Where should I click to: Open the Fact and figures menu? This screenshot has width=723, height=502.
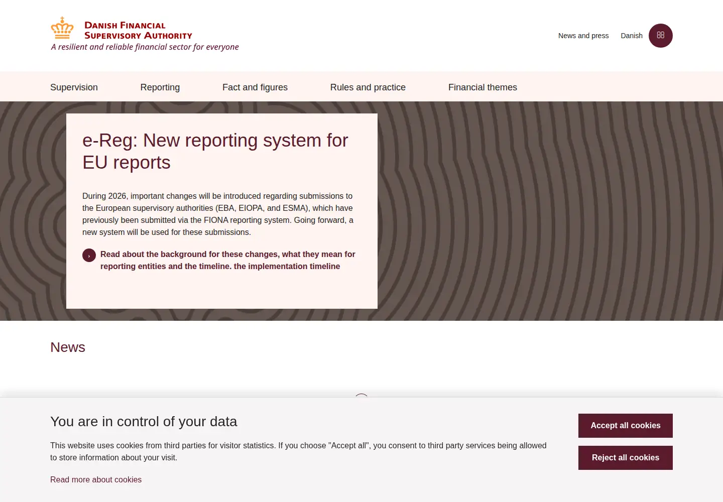(x=255, y=87)
